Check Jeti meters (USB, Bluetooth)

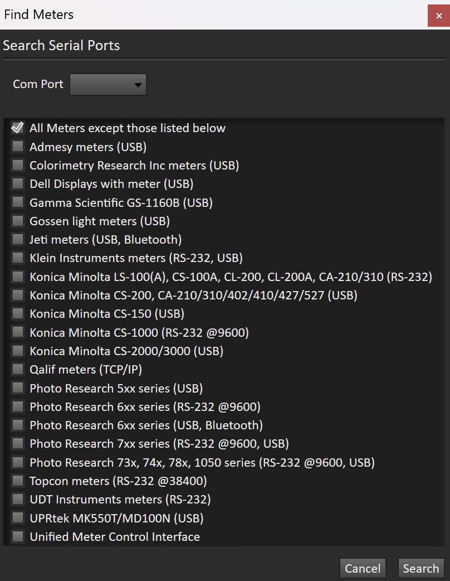pos(18,239)
